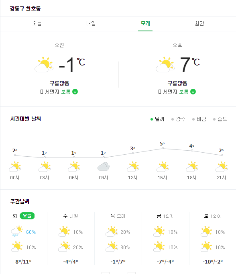Switch to the 오늘 tab
The width and height of the screenshot is (236, 274).
click(37, 23)
